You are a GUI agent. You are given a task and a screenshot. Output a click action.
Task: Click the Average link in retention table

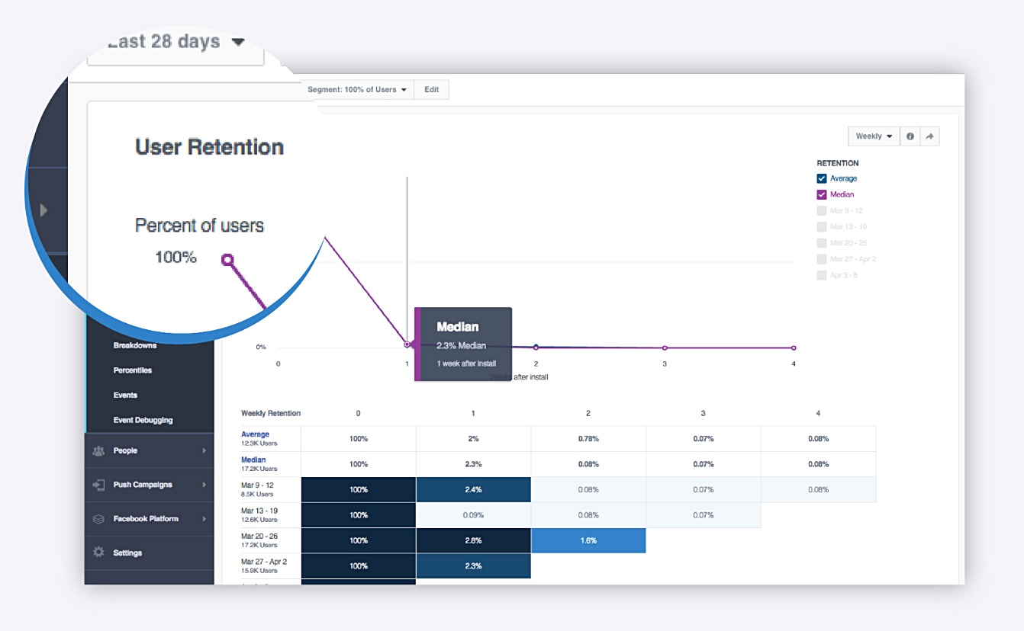(255, 434)
